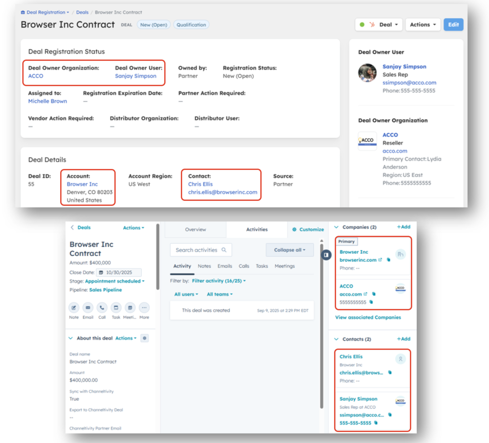Open Filter activity (16/25) dropdown
489x443 pixels.
tap(219, 281)
